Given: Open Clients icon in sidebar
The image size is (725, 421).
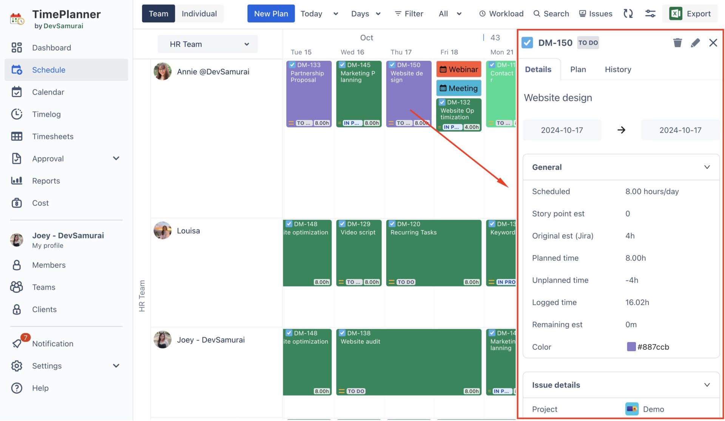Looking at the screenshot, I should pyautogui.click(x=17, y=309).
